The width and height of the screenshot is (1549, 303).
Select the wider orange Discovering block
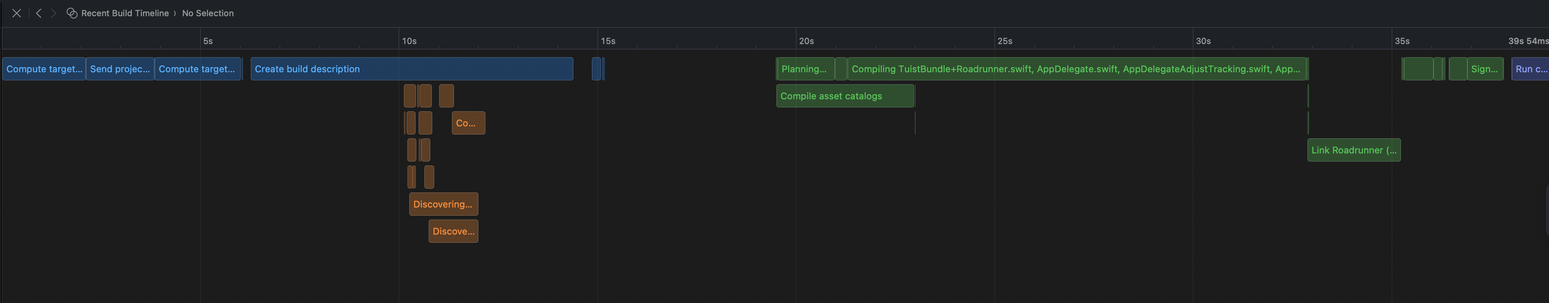(444, 204)
